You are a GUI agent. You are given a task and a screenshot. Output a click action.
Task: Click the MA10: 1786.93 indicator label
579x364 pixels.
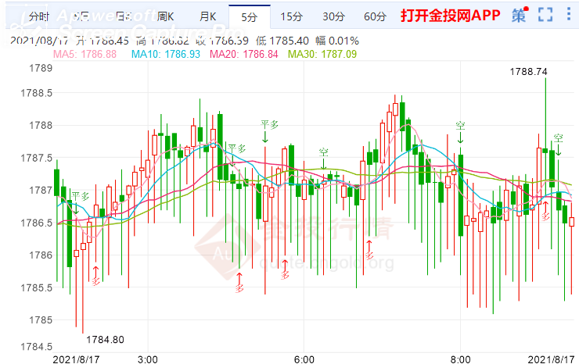pyautogui.click(x=166, y=54)
